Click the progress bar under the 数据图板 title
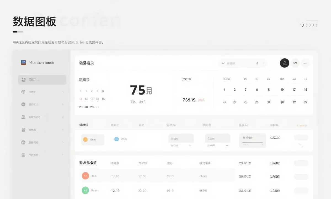Viewport: 331px width, 199px height. [18, 32]
